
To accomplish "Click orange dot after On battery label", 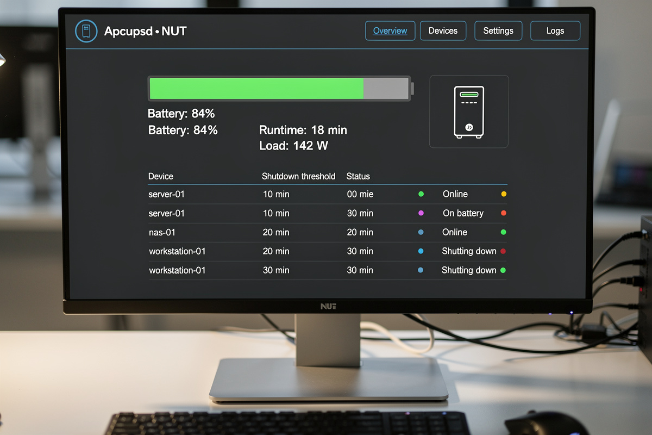I will (x=504, y=213).
